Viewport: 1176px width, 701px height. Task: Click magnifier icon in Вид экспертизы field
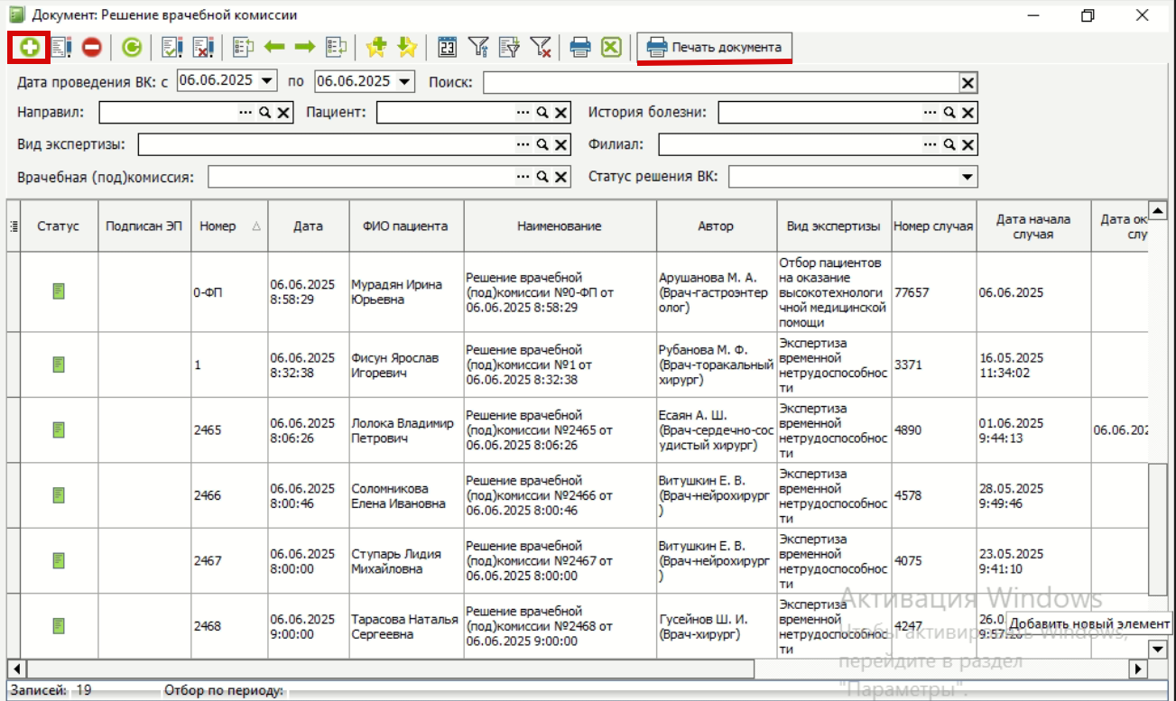[542, 144]
